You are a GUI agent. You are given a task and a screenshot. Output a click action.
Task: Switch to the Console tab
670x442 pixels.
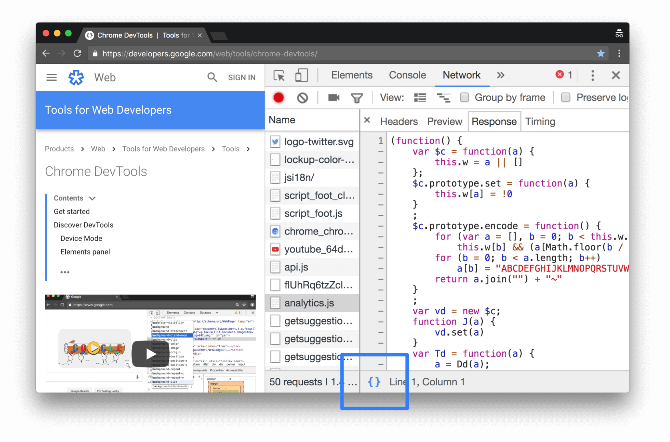pos(407,75)
